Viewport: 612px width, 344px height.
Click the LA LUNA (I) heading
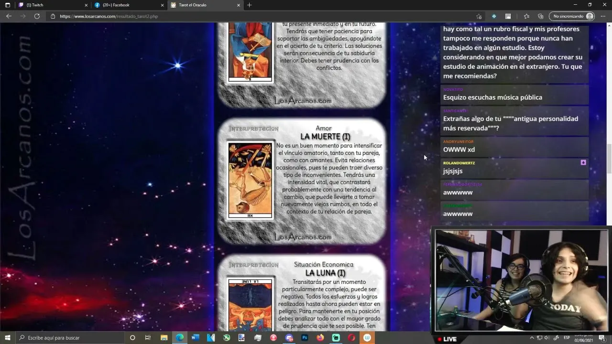click(x=325, y=273)
